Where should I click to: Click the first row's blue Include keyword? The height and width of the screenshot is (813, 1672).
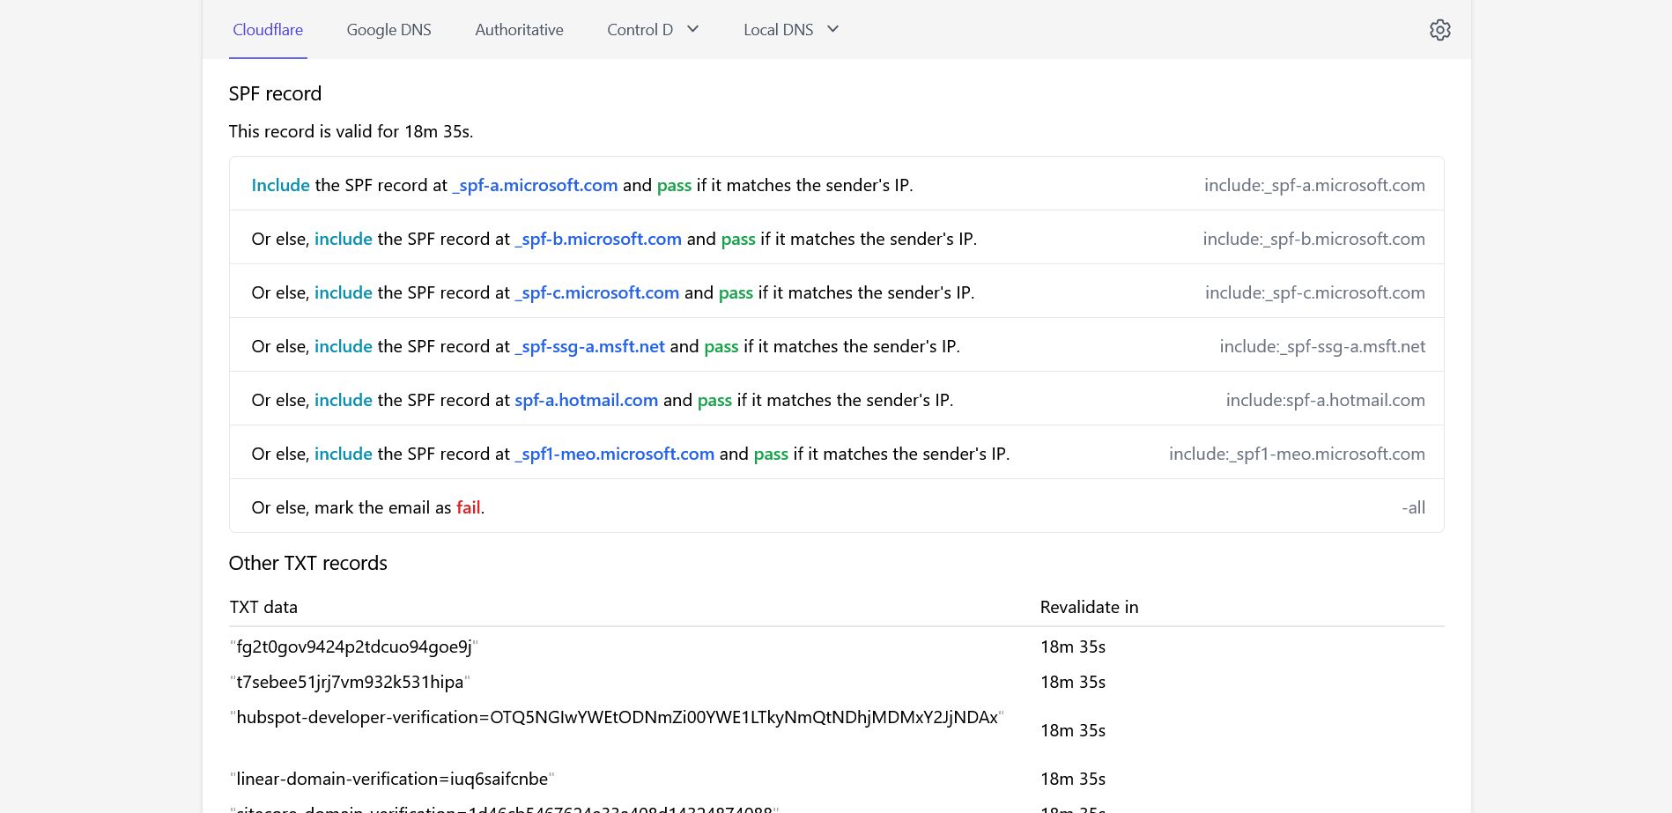coord(280,185)
